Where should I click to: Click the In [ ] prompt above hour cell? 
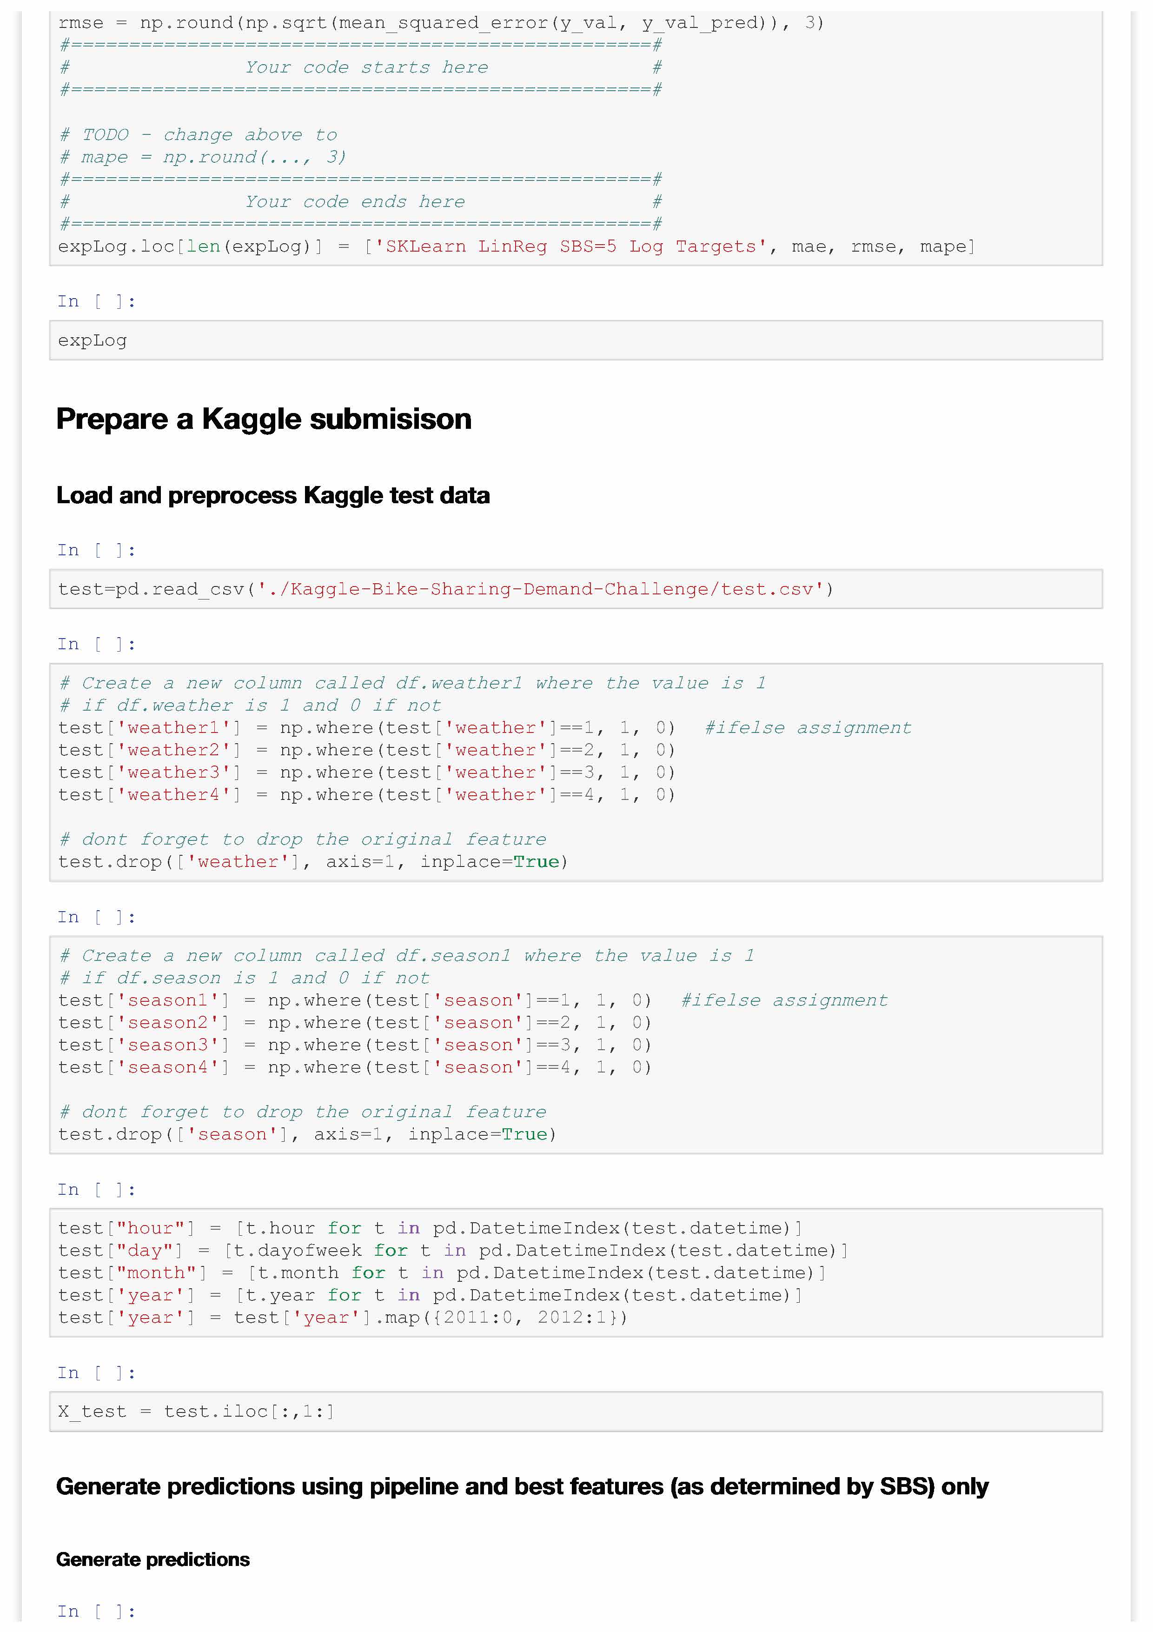[x=96, y=1189]
